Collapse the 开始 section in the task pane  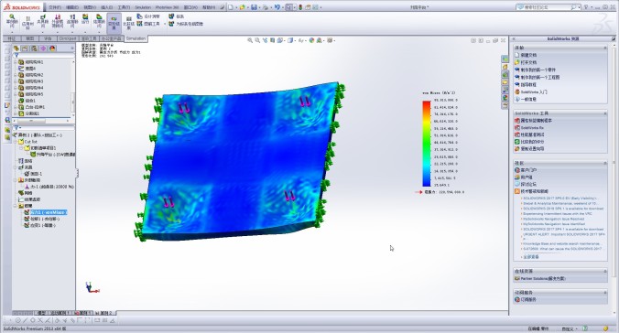click(604, 48)
